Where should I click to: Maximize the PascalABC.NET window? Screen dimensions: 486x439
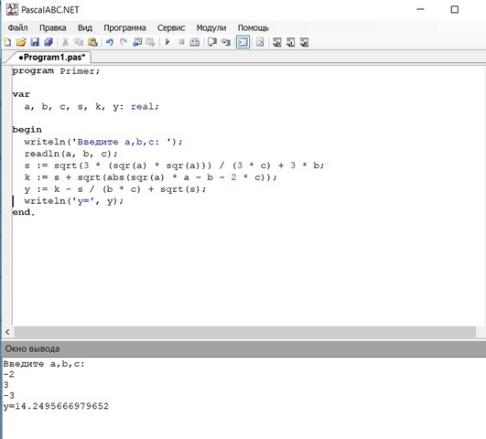pyautogui.click(x=454, y=9)
